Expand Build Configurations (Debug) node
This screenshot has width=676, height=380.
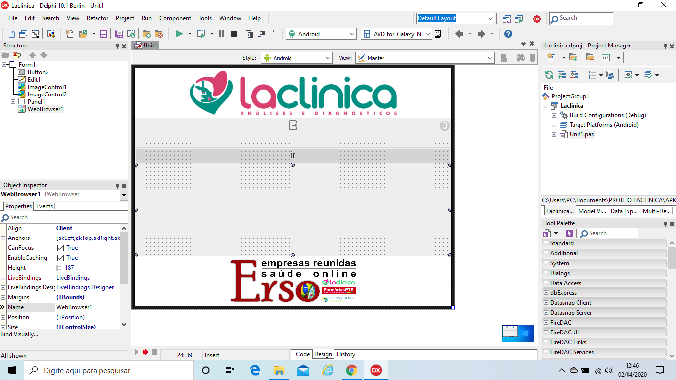coord(555,115)
